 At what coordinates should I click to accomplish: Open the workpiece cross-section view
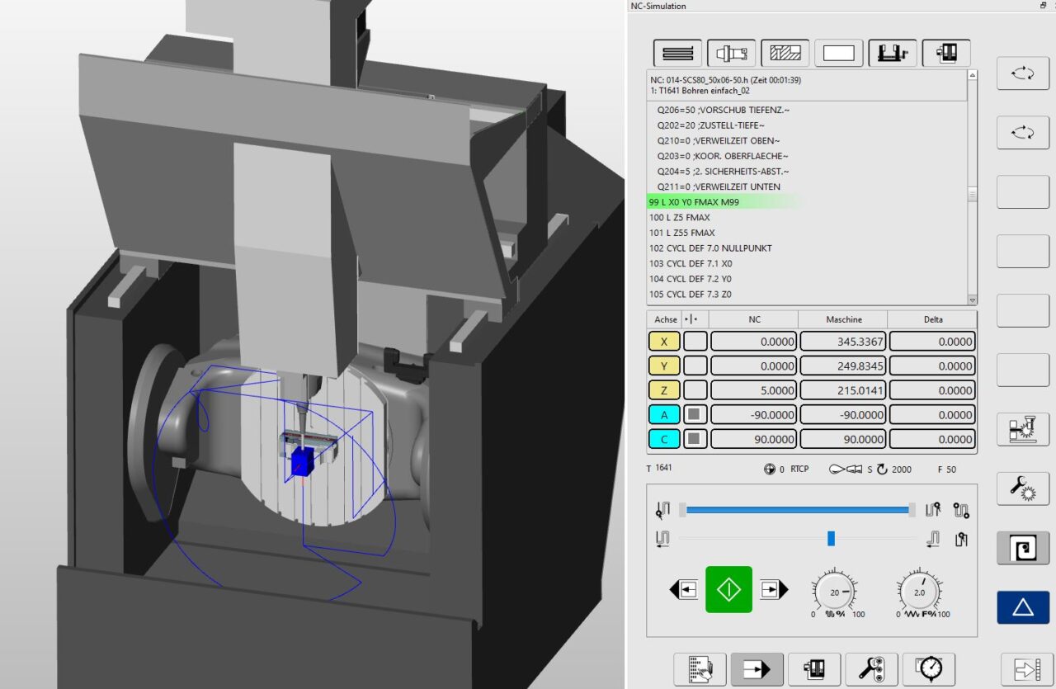(784, 53)
